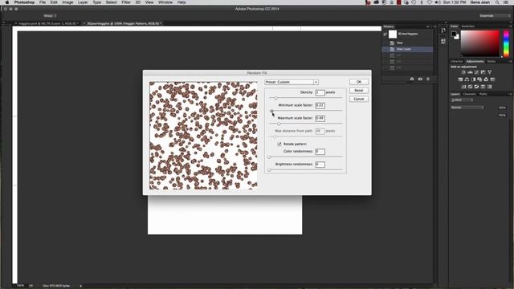Screen dimensions: 514x289
Task: Click the hue spectrum strip in Color panel
Action: (506, 43)
